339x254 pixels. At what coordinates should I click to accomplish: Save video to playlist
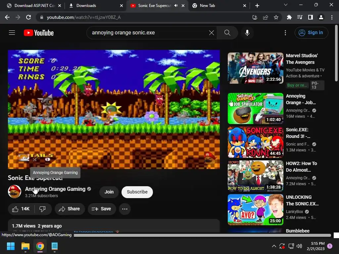[102, 209]
